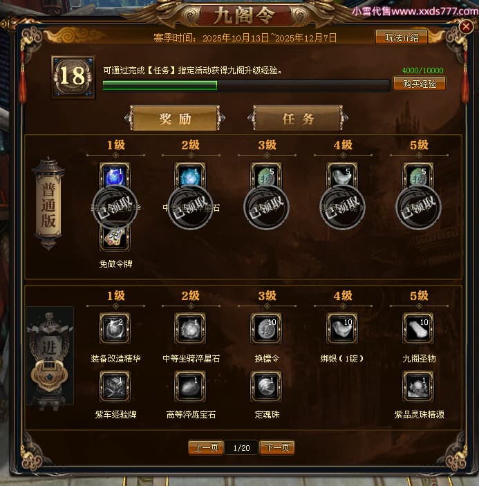Image resolution: width=479 pixels, height=486 pixels.
Task: Go to next page with 下一页
Action: pyautogui.click(x=277, y=447)
